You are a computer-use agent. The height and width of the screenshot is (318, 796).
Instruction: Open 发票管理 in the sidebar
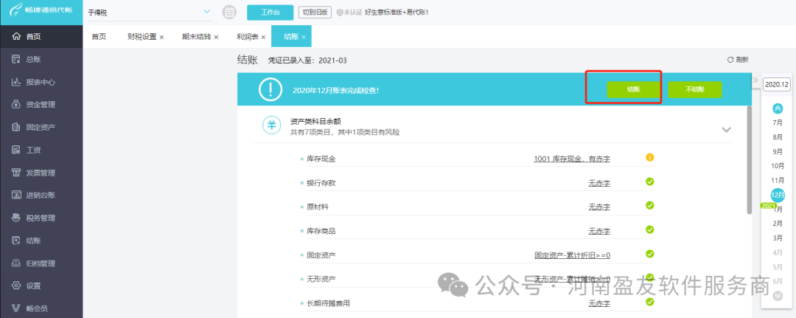tap(41, 173)
